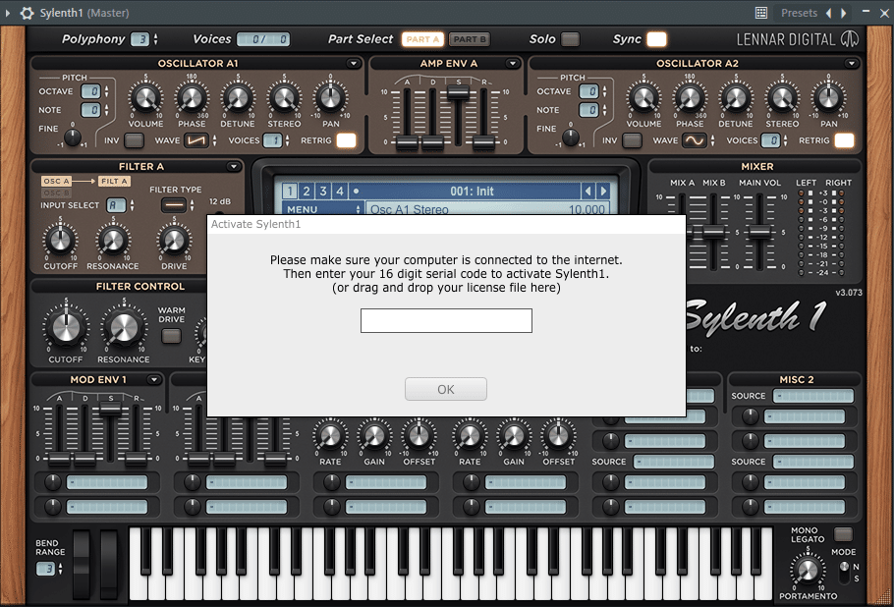
Task: Open the Sylenth1 plugin options gear icon
Action: [x=27, y=14]
